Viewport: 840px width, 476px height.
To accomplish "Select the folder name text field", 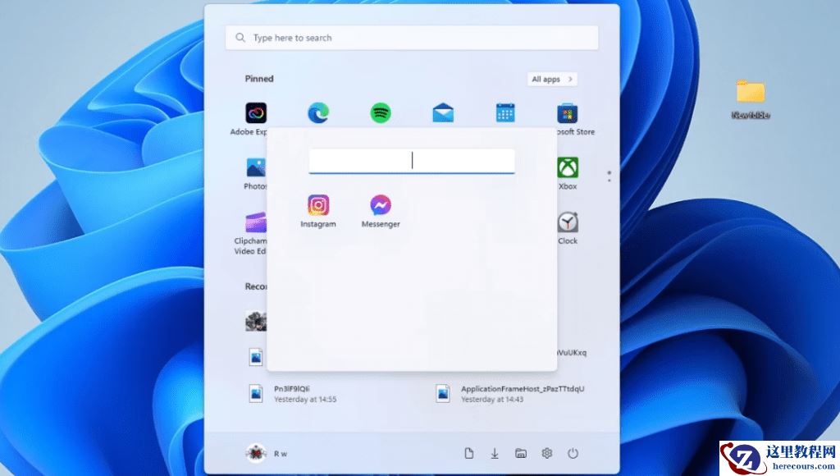I will tap(411, 160).
